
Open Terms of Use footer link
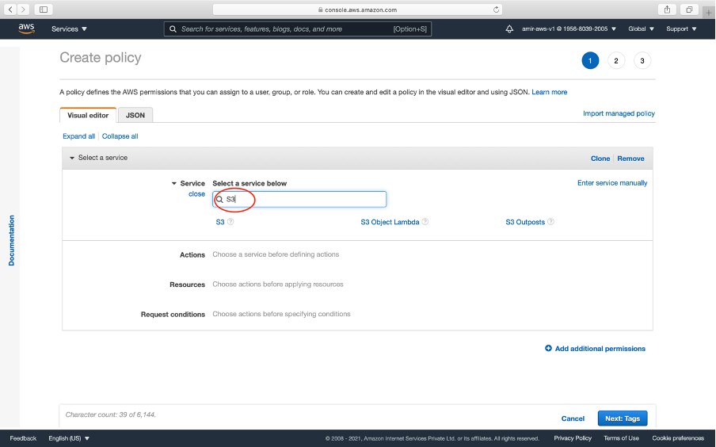click(621, 437)
